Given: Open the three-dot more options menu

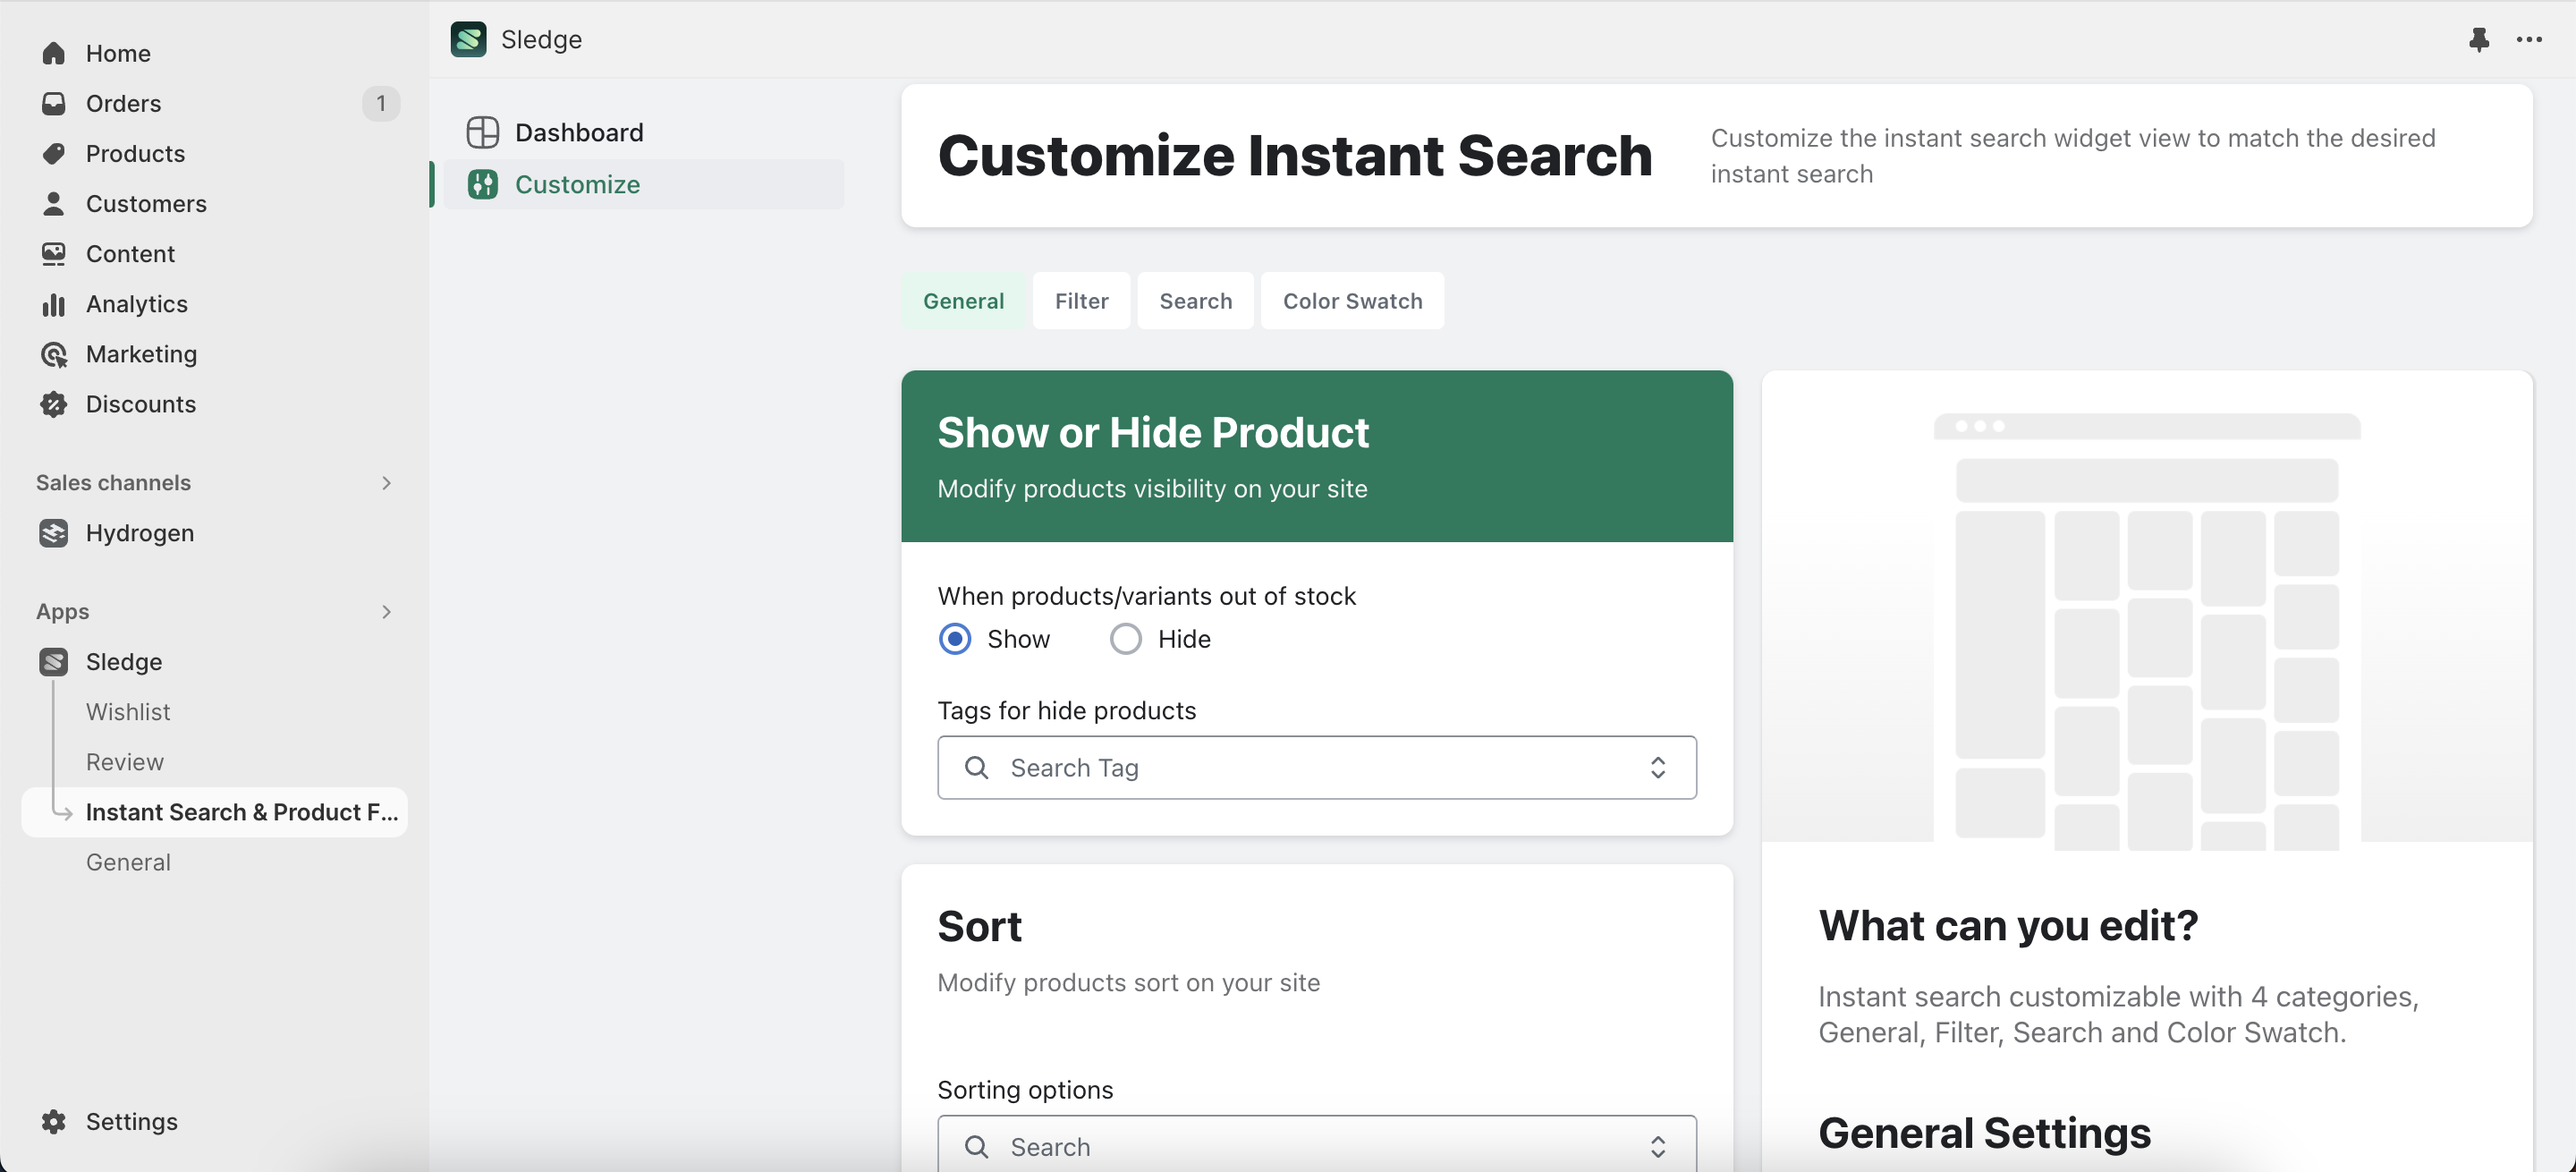Looking at the screenshot, I should 2529,39.
